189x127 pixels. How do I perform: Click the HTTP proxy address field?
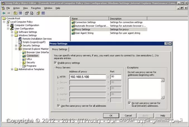(x=88, y=77)
